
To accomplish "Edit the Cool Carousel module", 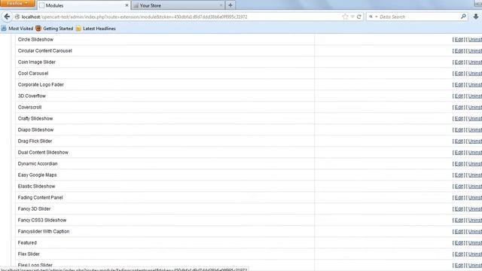I will [459, 74].
